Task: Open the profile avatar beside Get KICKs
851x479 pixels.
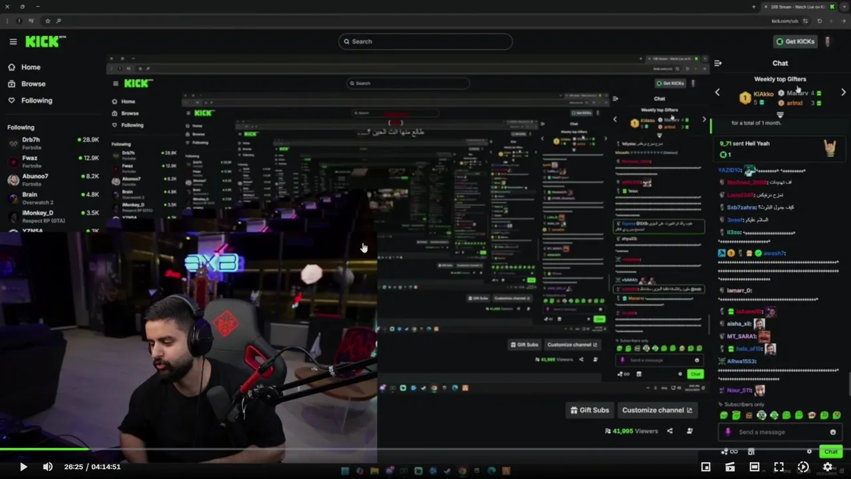Action: pyautogui.click(x=828, y=41)
